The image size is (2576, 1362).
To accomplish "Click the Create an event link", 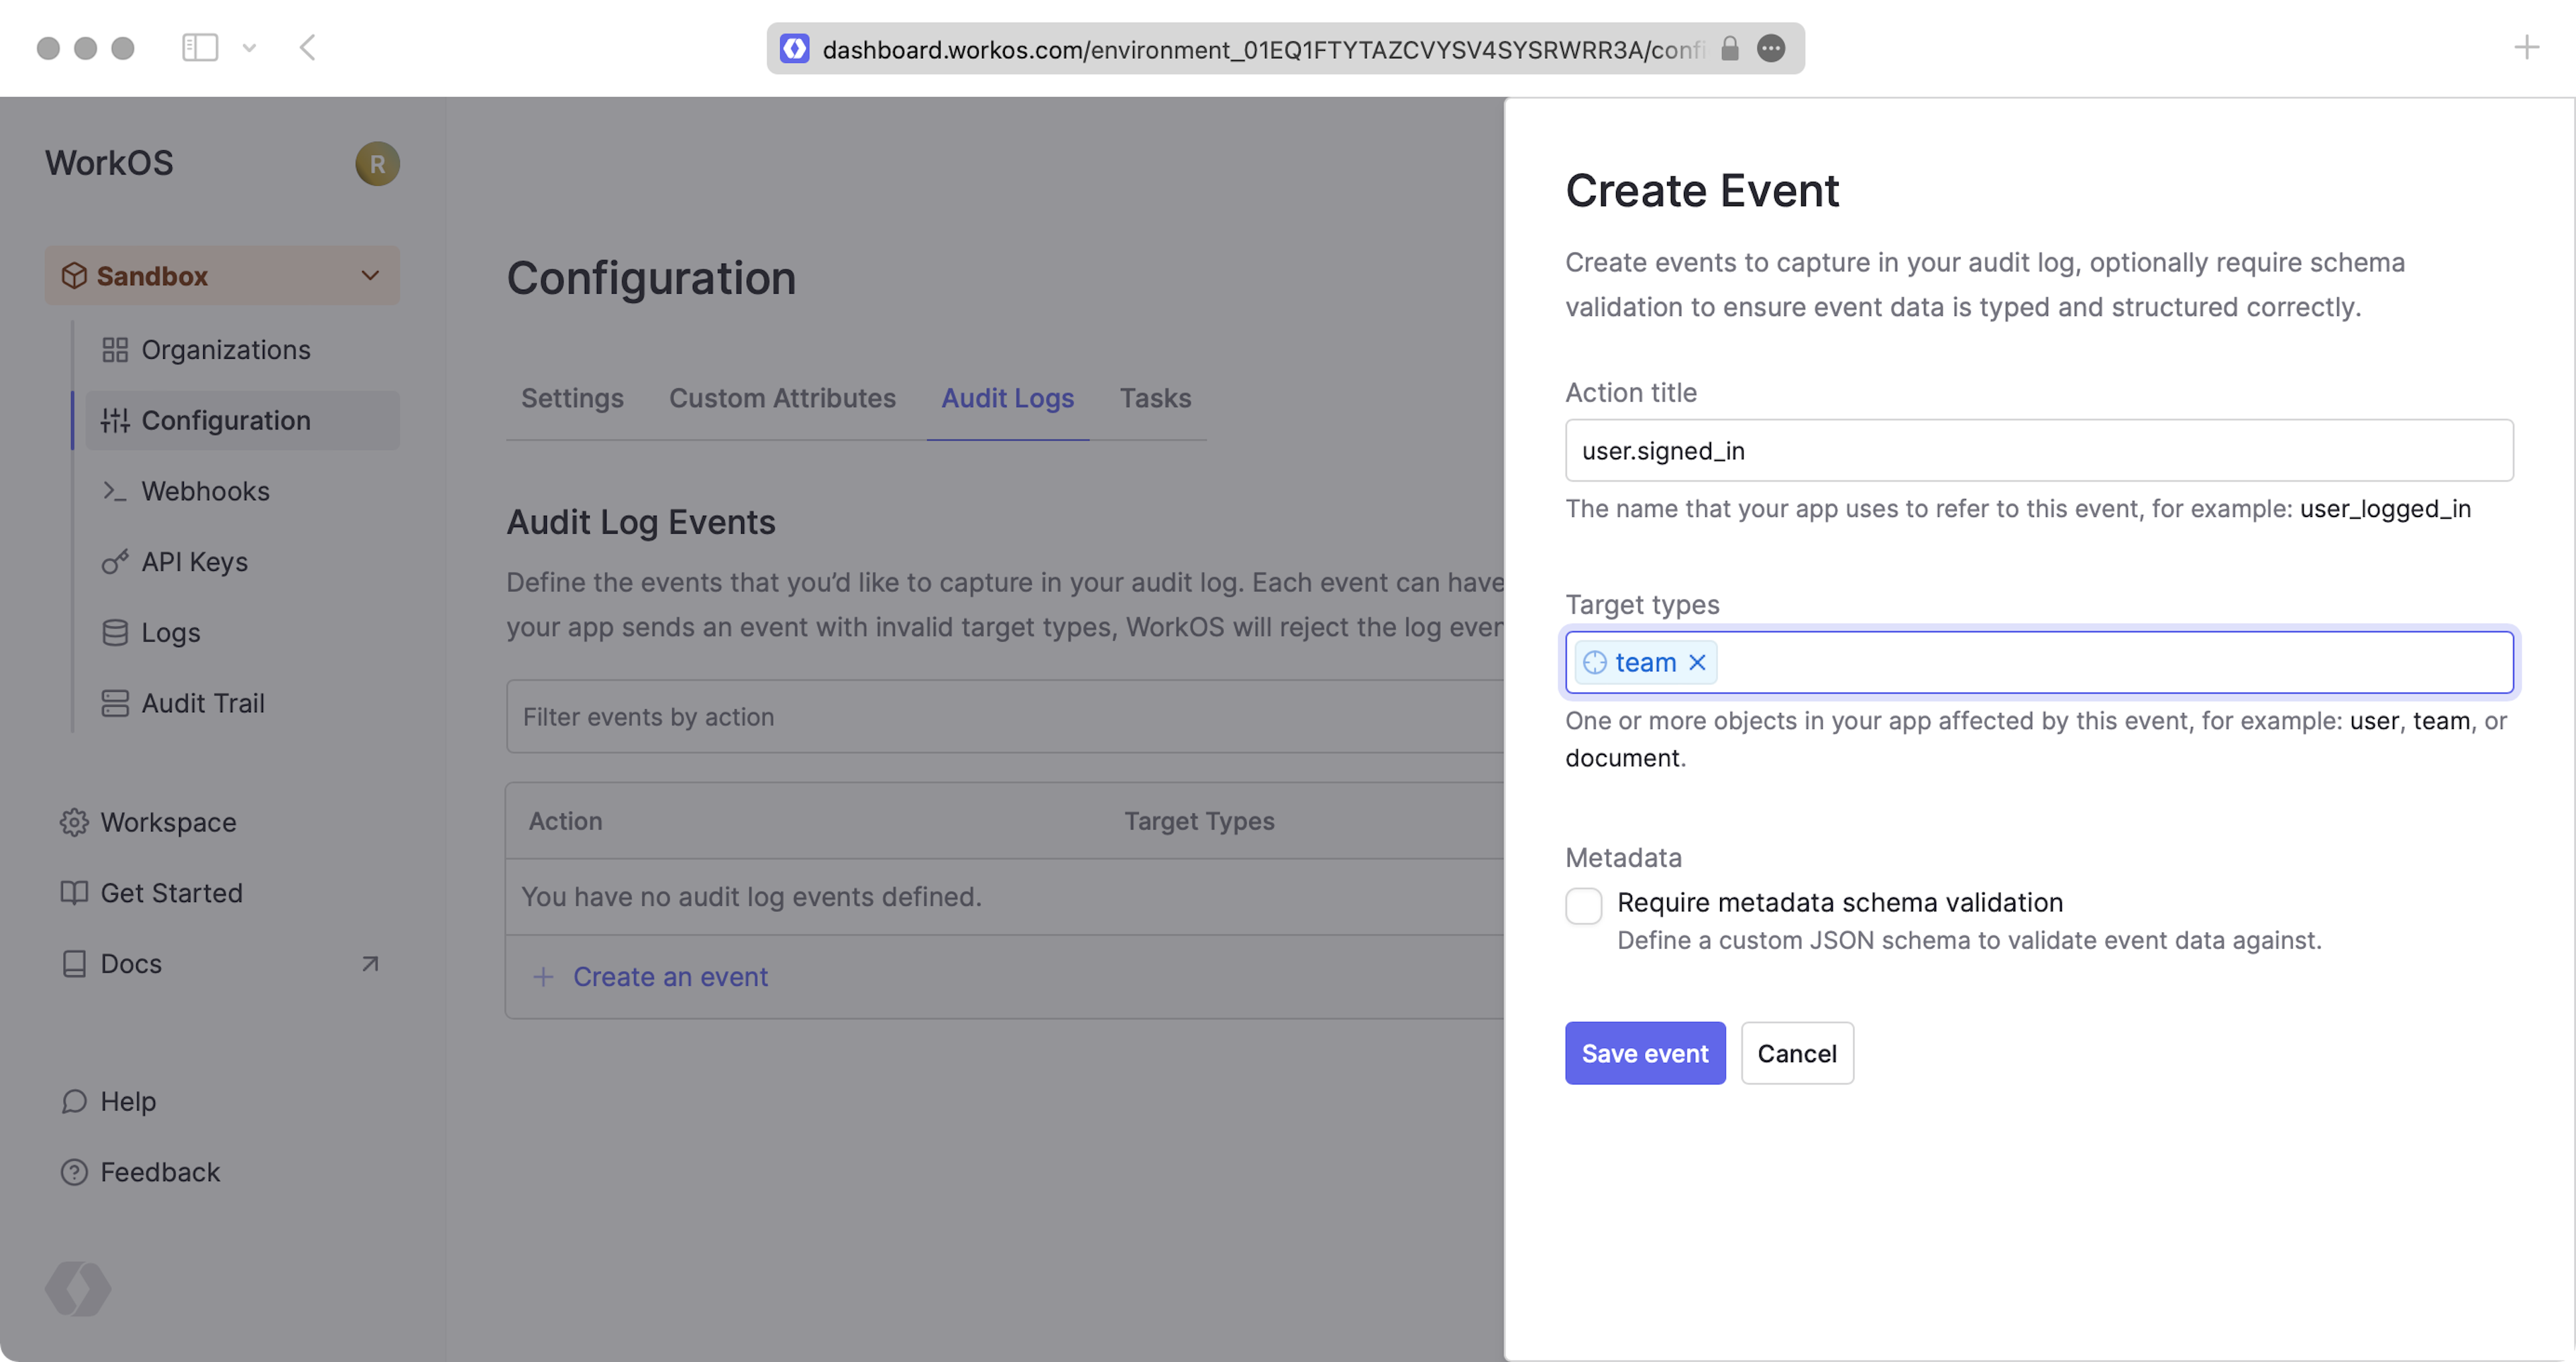I will coord(670,977).
